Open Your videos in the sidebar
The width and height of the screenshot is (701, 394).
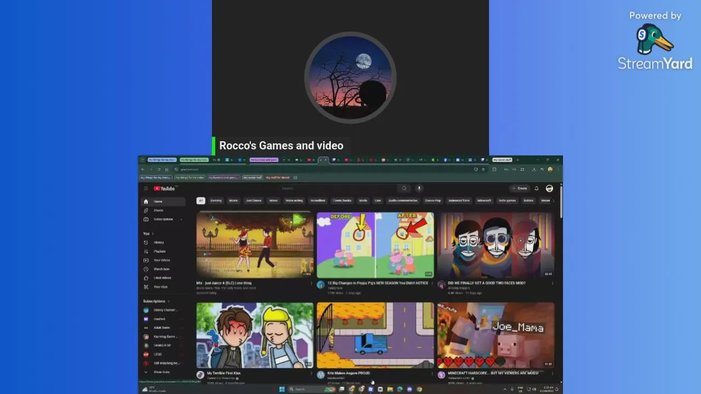[x=163, y=260]
